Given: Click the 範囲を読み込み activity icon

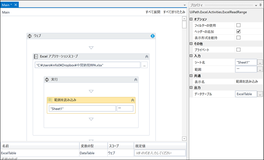Looking at the screenshot, I should [50, 100].
